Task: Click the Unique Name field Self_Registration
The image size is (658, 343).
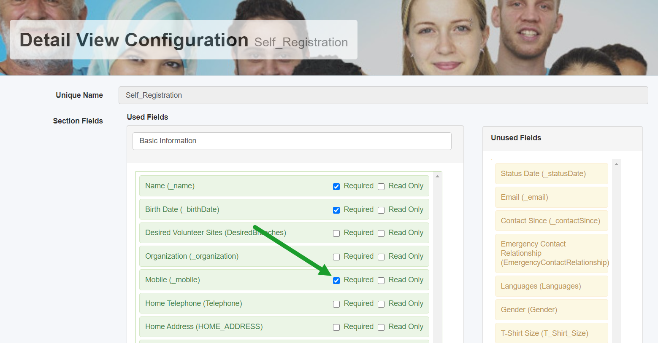Action: tap(383, 95)
